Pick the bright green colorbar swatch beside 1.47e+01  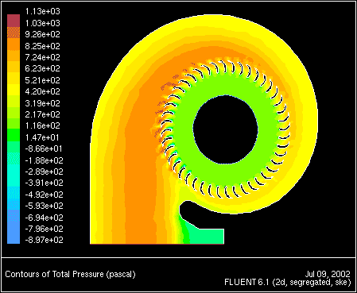[14, 135]
